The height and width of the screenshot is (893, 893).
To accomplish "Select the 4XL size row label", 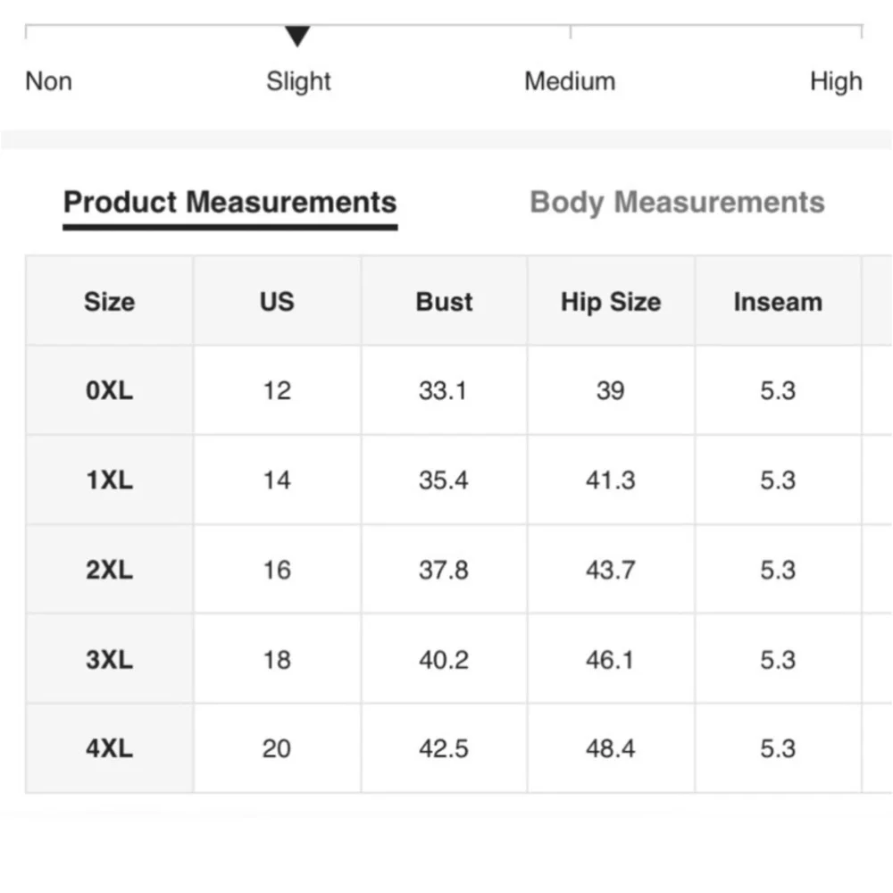I will tap(109, 748).
